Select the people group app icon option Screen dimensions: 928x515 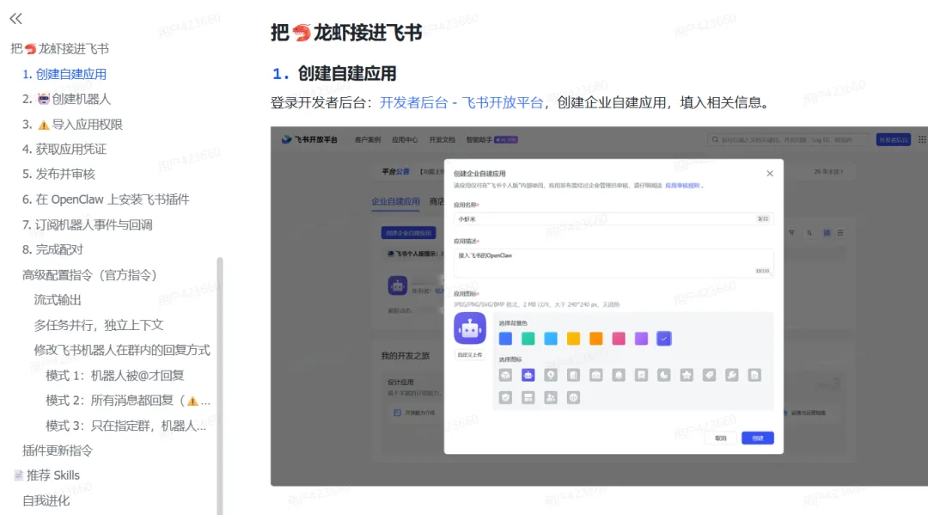(x=551, y=398)
